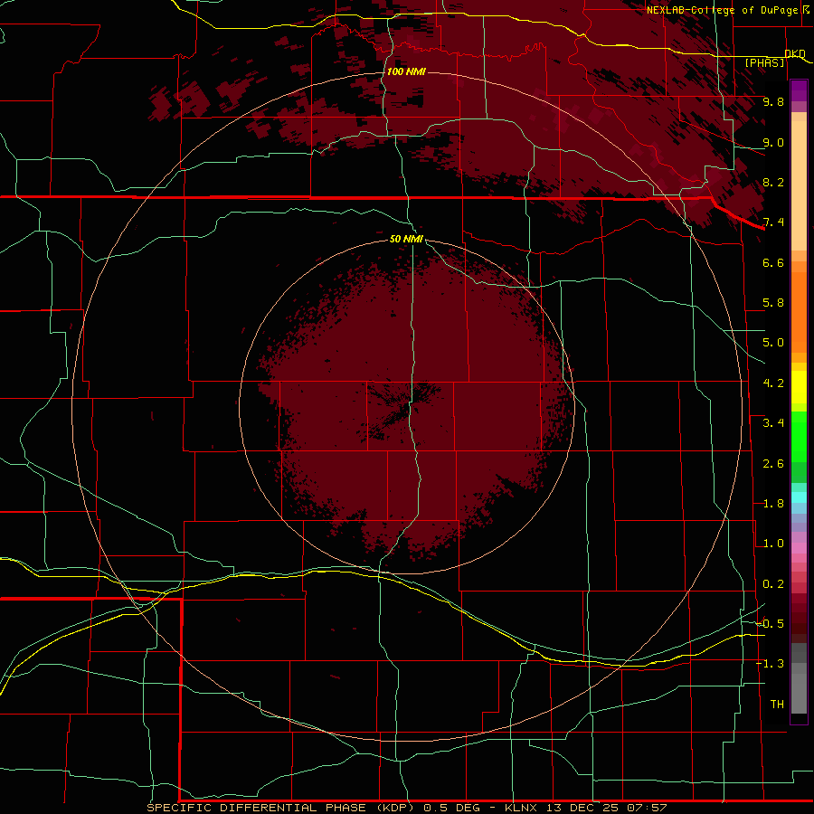The image size is (814, 814).
Task: Click the pink segment of the color bar
Action: tap(799, 548)
